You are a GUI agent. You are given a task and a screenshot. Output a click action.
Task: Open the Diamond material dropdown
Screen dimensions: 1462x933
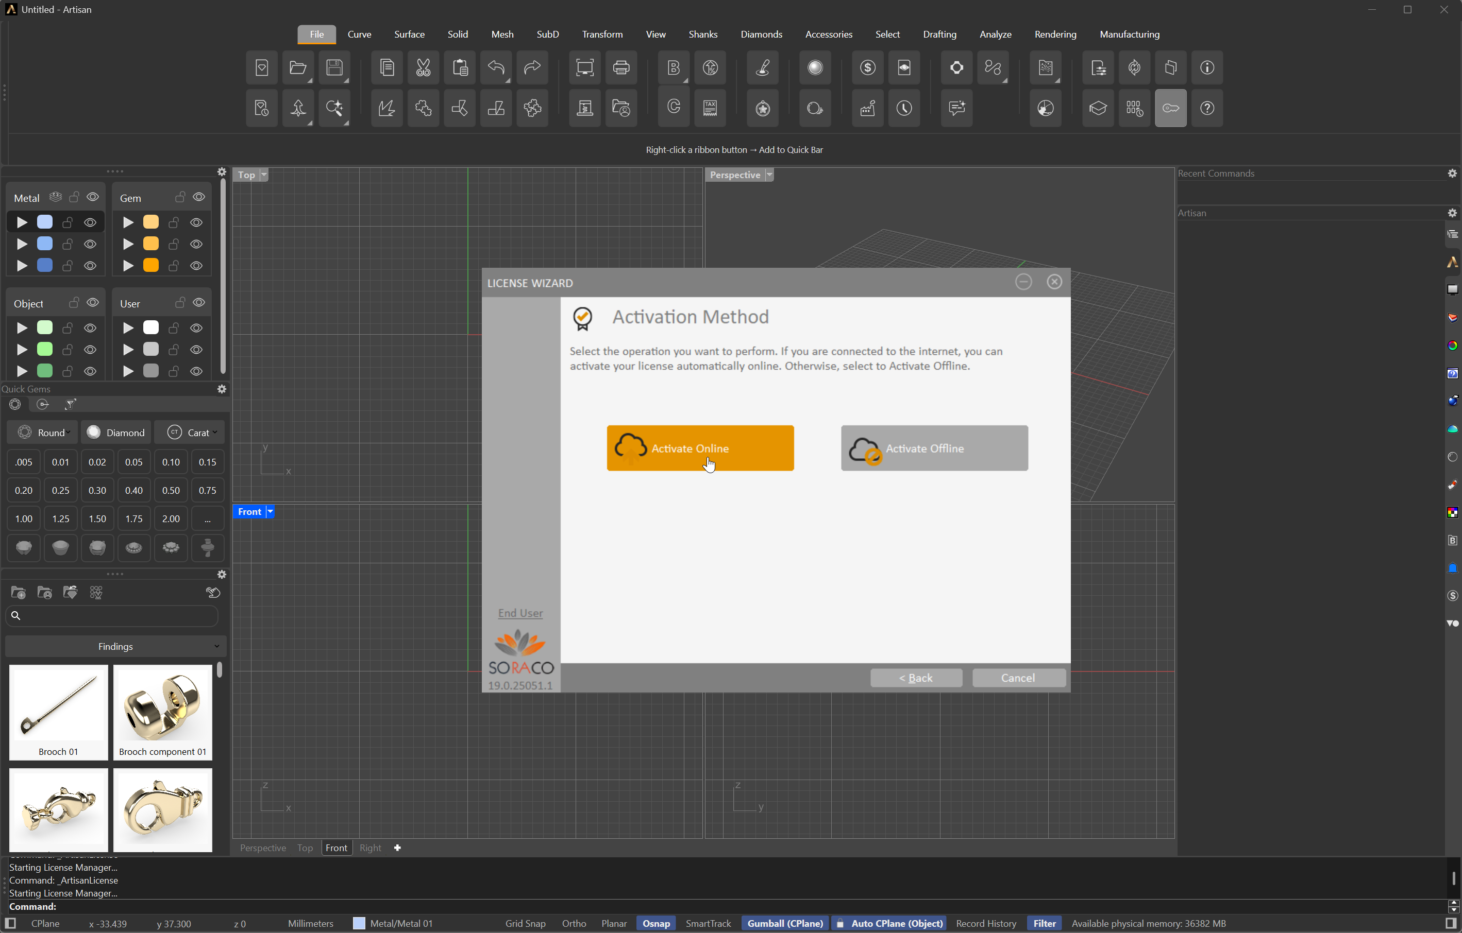pyautogui.click(x=116, y=433)
